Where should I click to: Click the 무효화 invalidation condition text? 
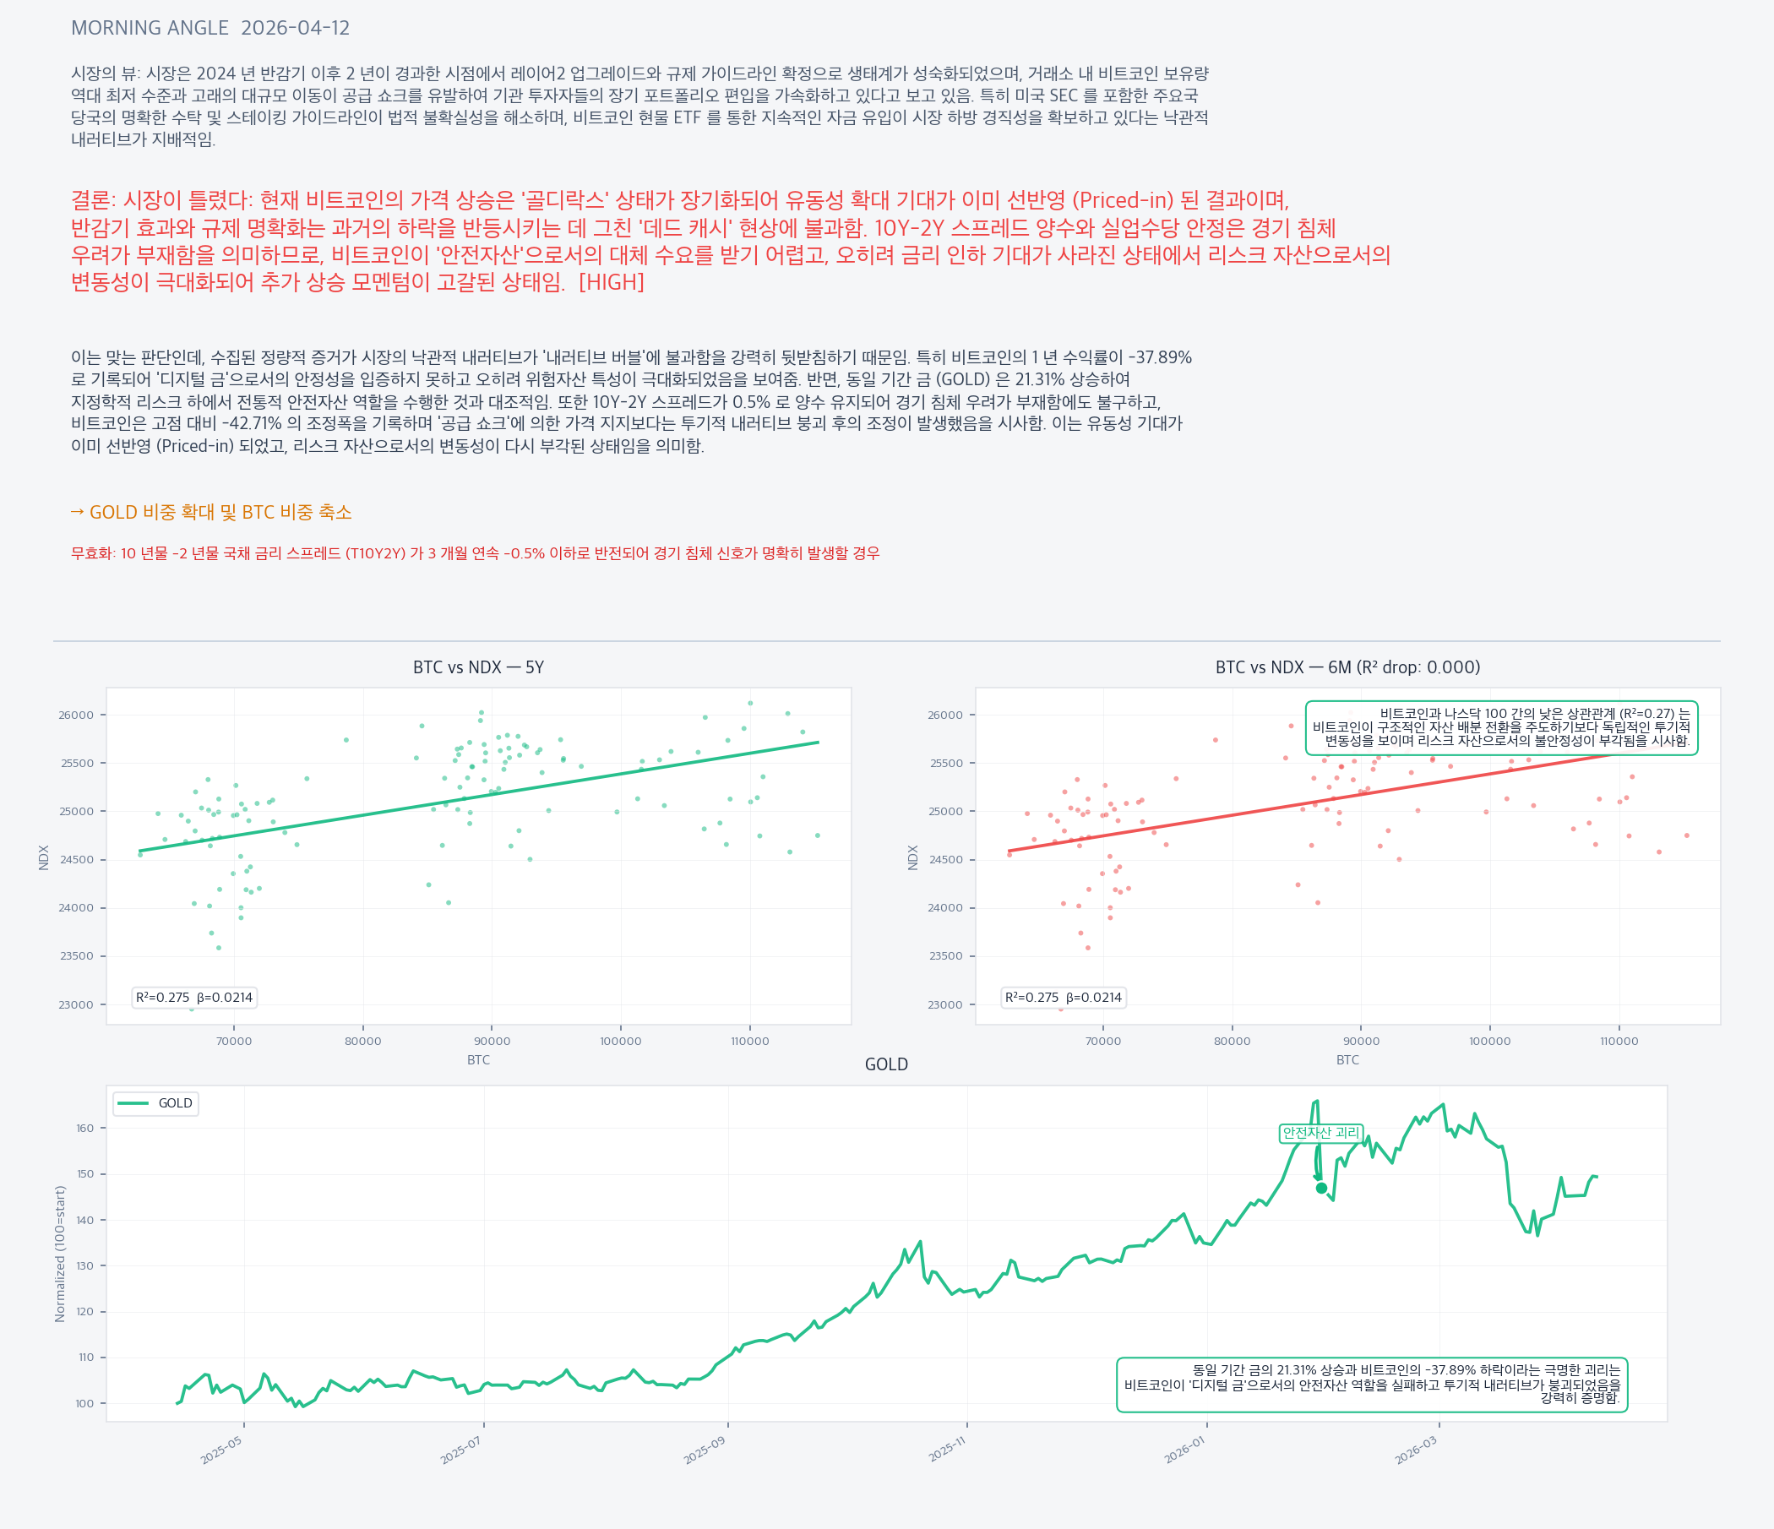click(x=475, y=553)
